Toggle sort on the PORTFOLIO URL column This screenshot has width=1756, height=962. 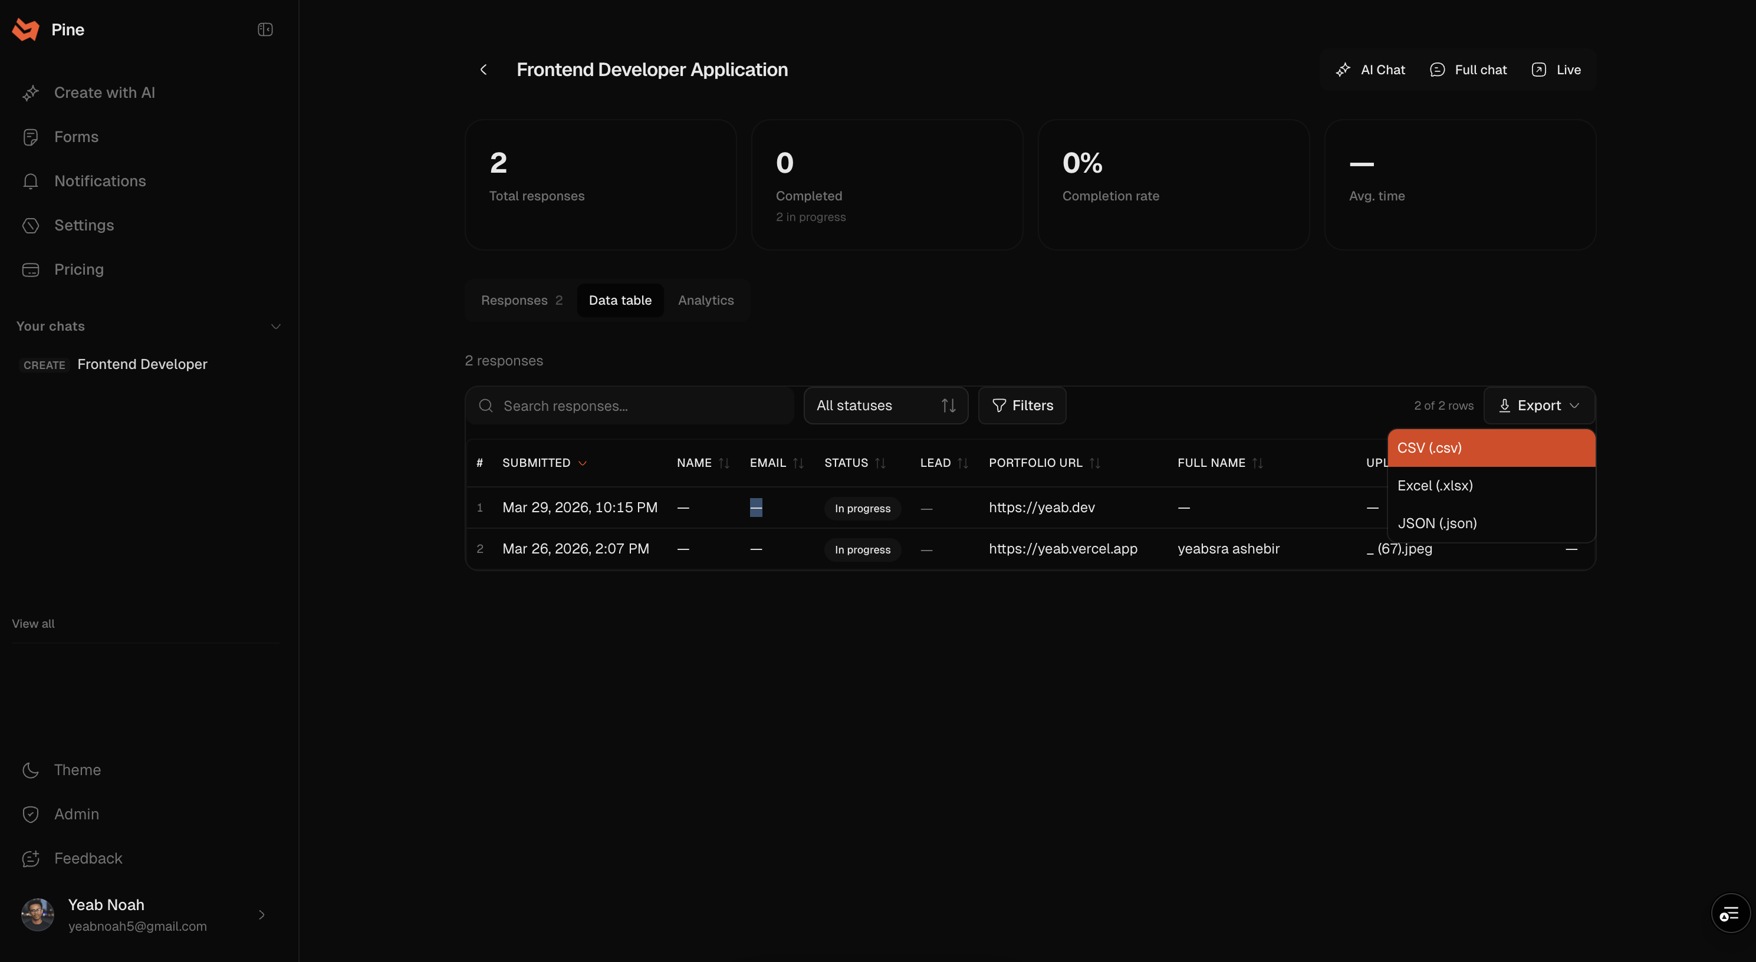click(1094, 463)
